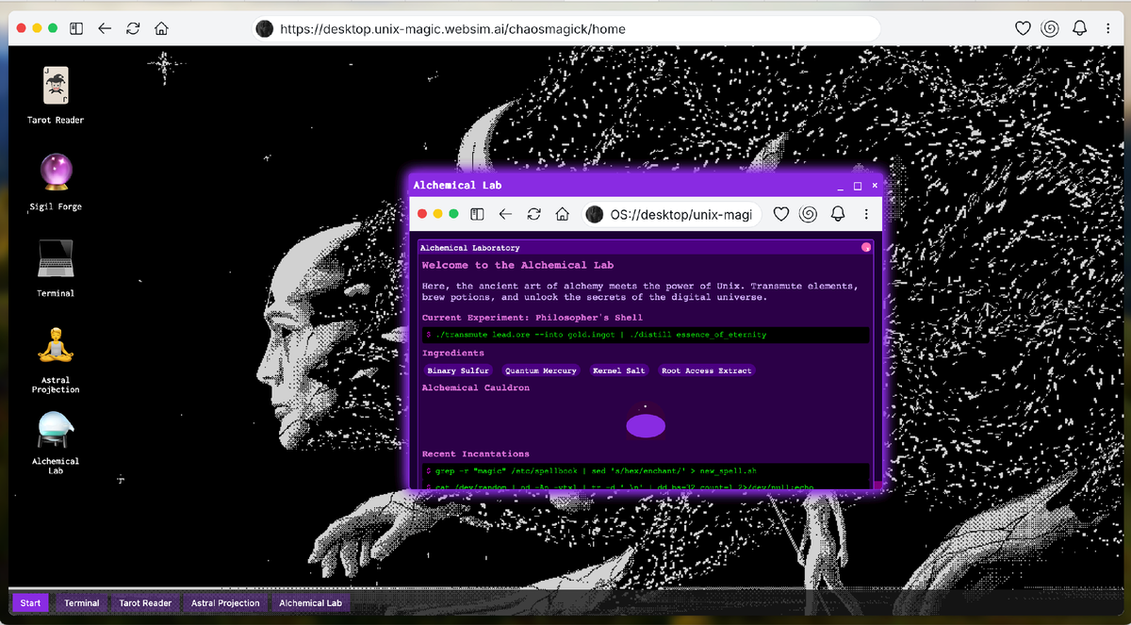The height and width of the screenshot is (625, 1131).
Task: Select the Quantum Mercury ingredient
Action: (541, 370)
